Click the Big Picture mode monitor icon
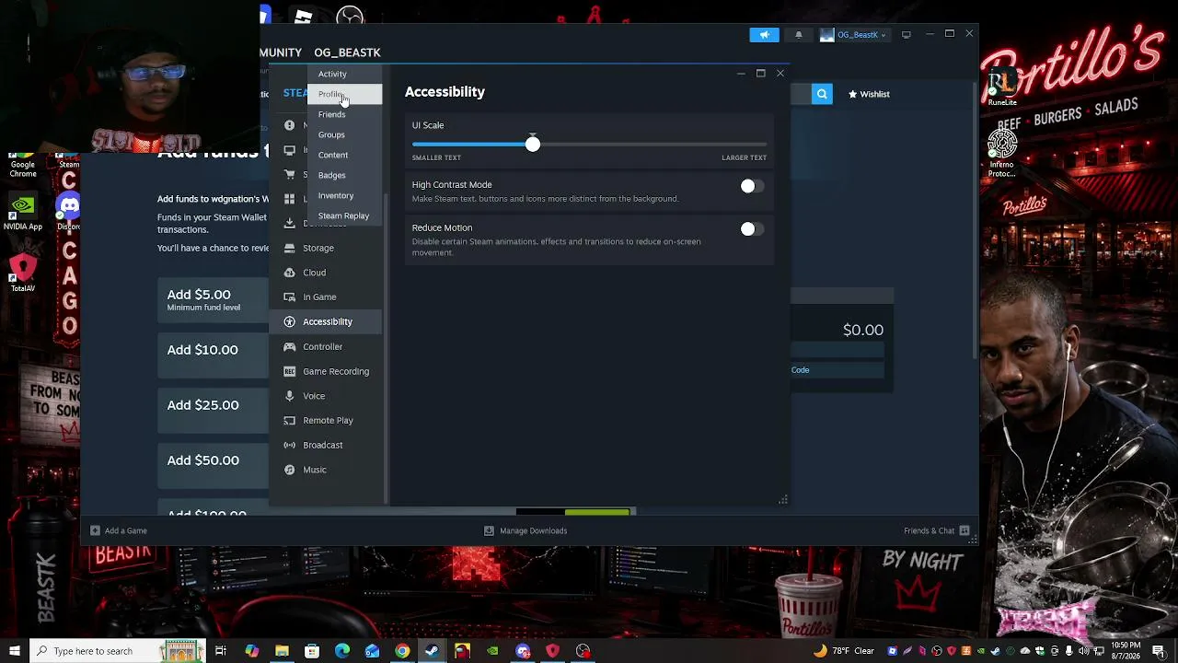 (907, 35)
